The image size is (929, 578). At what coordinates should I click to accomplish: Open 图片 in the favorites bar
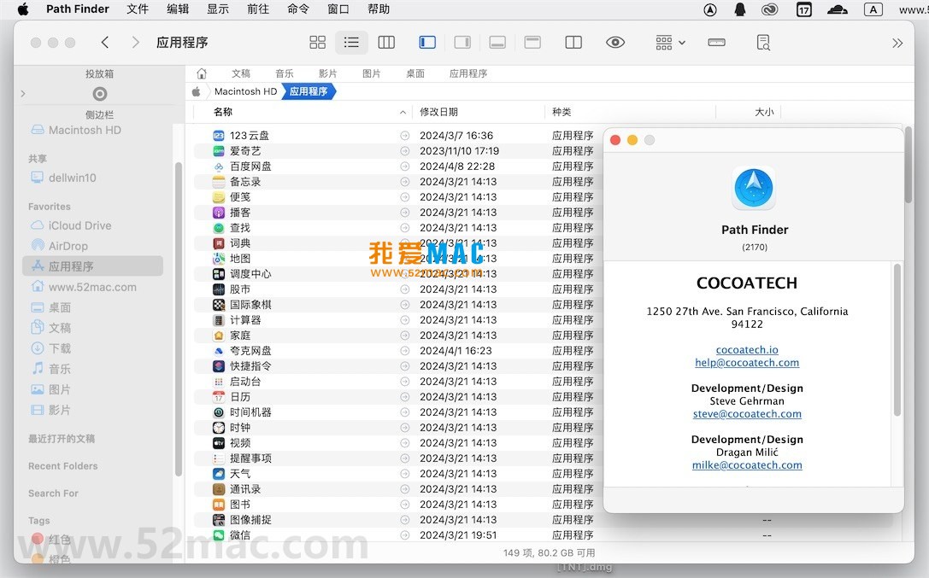click(372, 73)
